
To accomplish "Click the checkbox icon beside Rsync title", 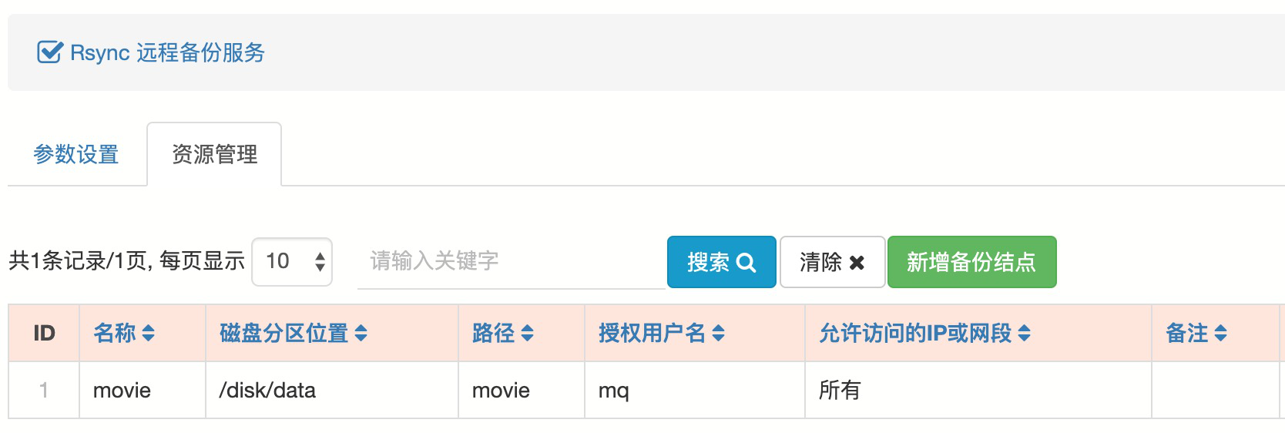I will [x=49, y=52].
